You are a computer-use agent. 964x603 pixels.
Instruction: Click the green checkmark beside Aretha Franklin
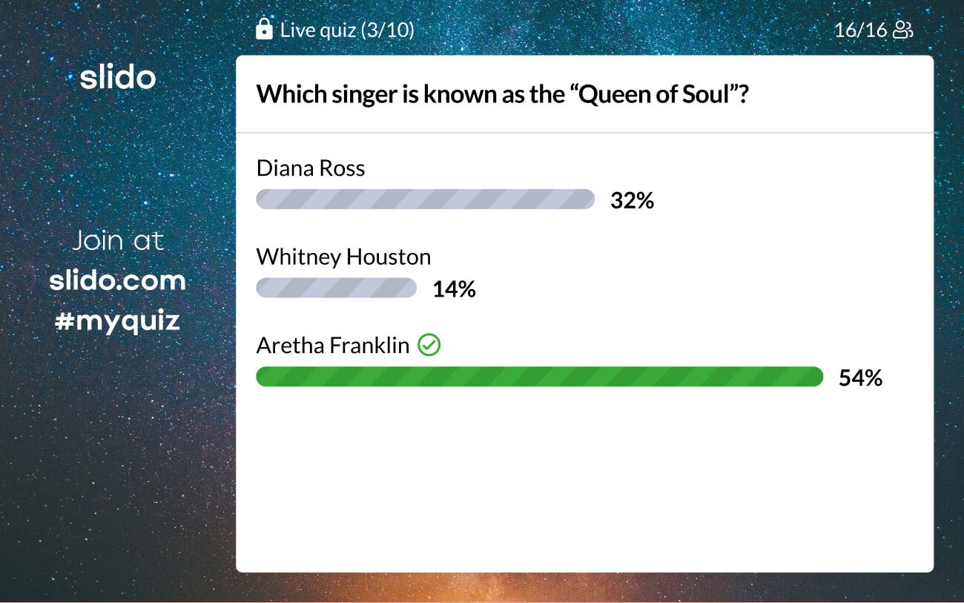pyautogui.click(x=429, y=345)
